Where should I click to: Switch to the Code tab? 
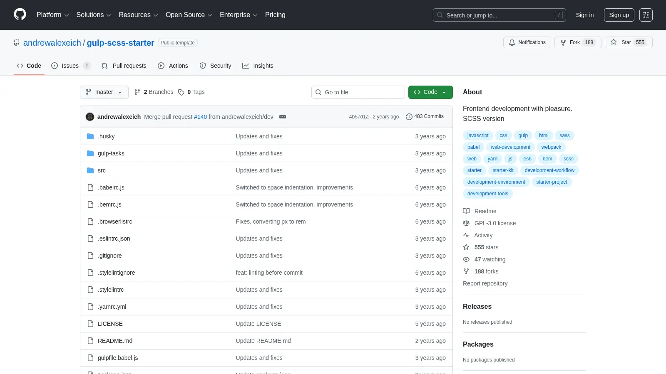click(29, 66)
